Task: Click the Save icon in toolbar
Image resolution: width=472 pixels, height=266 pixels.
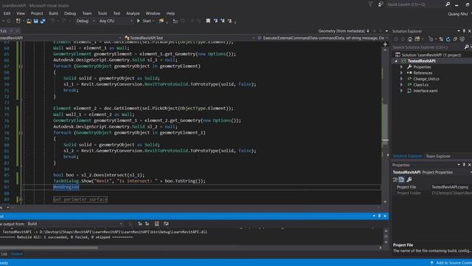Action: click(x=36, y=21)
